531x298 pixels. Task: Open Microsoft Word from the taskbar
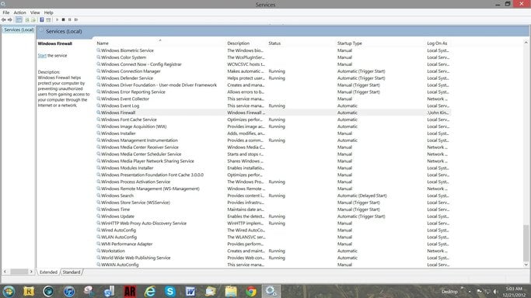pyautogui.click(x=190, y=291)
